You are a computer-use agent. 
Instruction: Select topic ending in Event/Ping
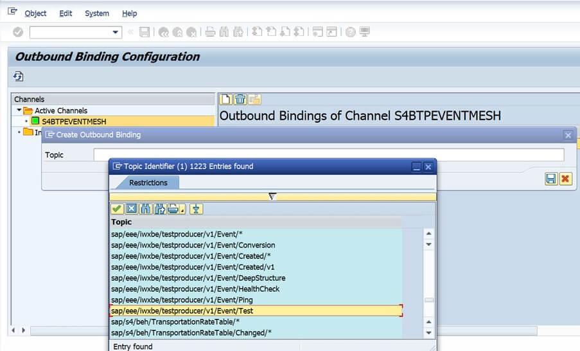[256, 300]
